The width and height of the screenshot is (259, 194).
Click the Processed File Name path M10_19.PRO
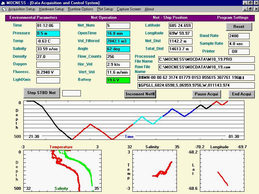206,59
